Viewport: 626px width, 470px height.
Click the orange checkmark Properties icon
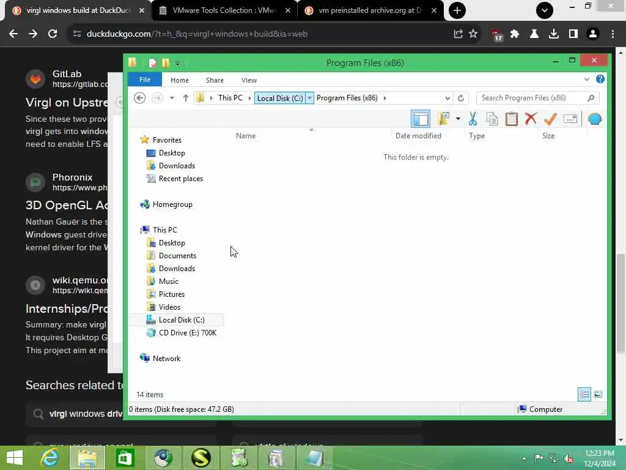point(550,119)
